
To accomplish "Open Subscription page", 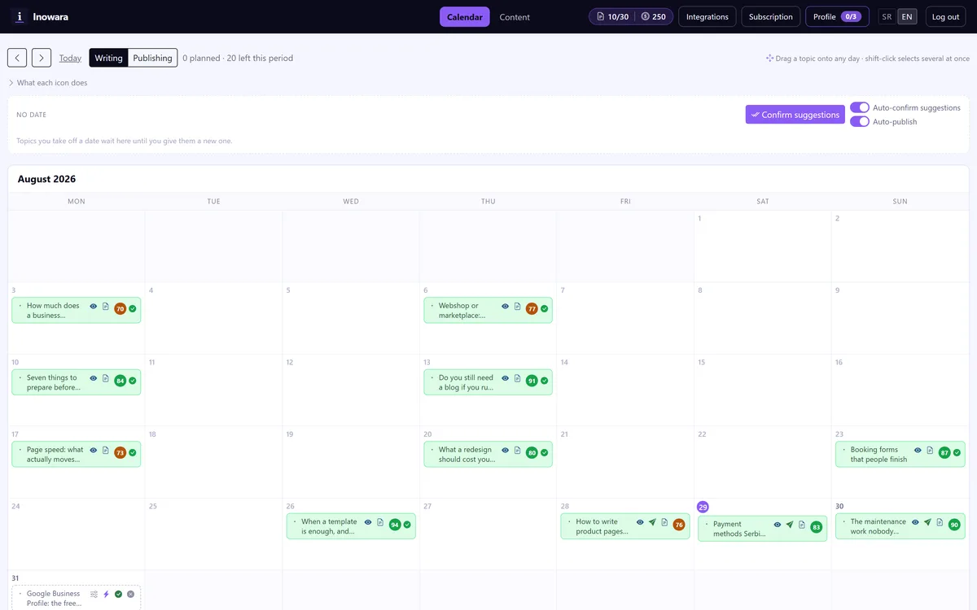I will (x=770, y=17).
